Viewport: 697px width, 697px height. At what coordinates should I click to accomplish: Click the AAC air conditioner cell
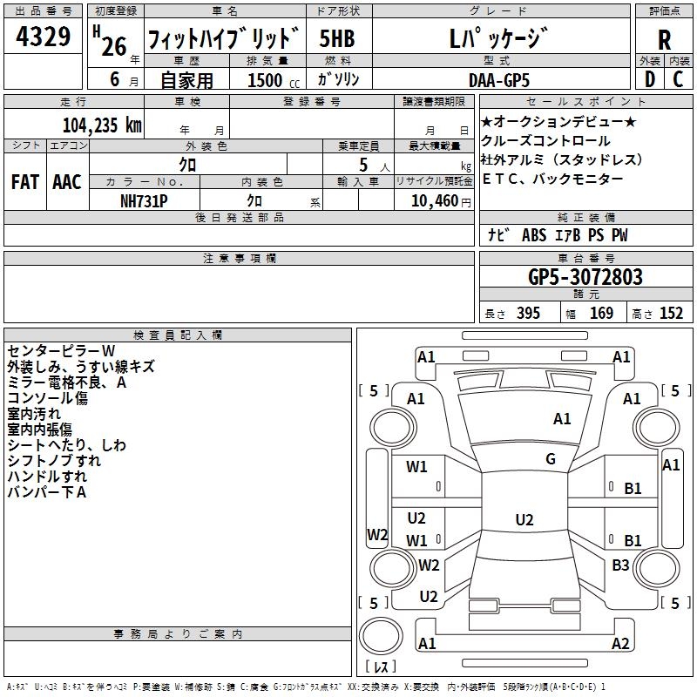point(66,181)
